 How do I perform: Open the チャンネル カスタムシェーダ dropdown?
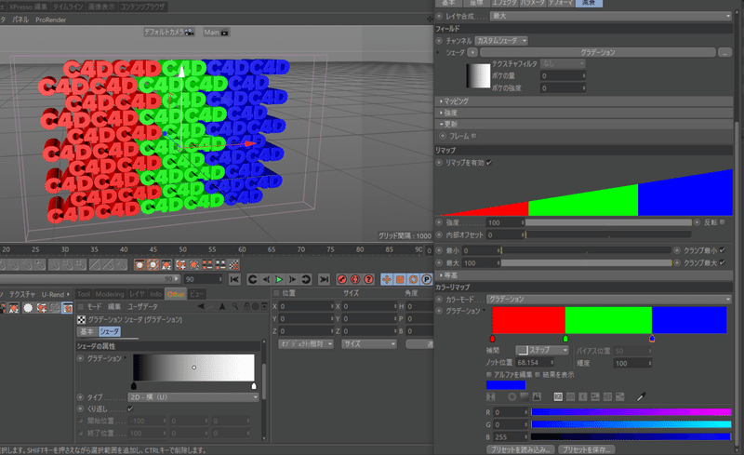click(x=501, y=41)
